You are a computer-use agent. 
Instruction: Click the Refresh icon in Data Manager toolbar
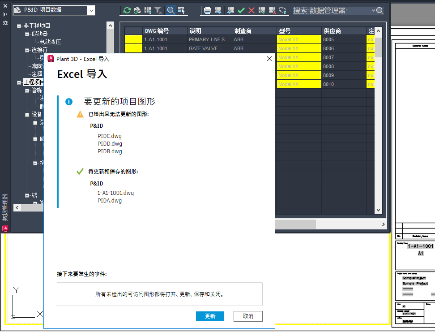127,11
